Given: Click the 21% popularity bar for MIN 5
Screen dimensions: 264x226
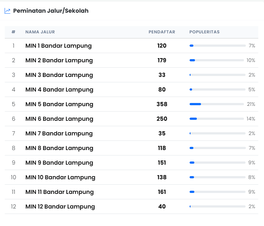Looking at the screenshot, I should [217, 104].
